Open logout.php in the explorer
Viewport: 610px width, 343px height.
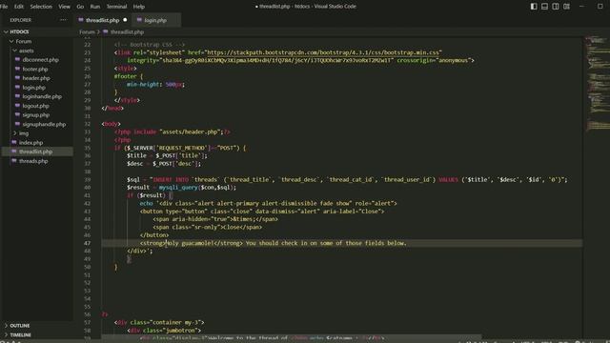35,106
